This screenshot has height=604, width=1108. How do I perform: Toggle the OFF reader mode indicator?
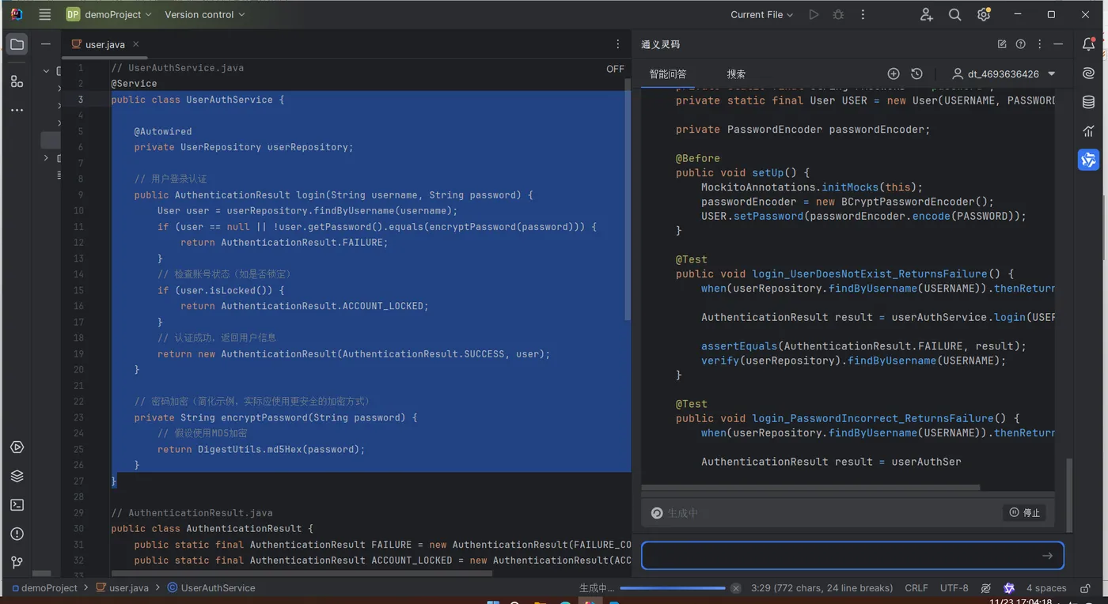(x=615, y=69)
